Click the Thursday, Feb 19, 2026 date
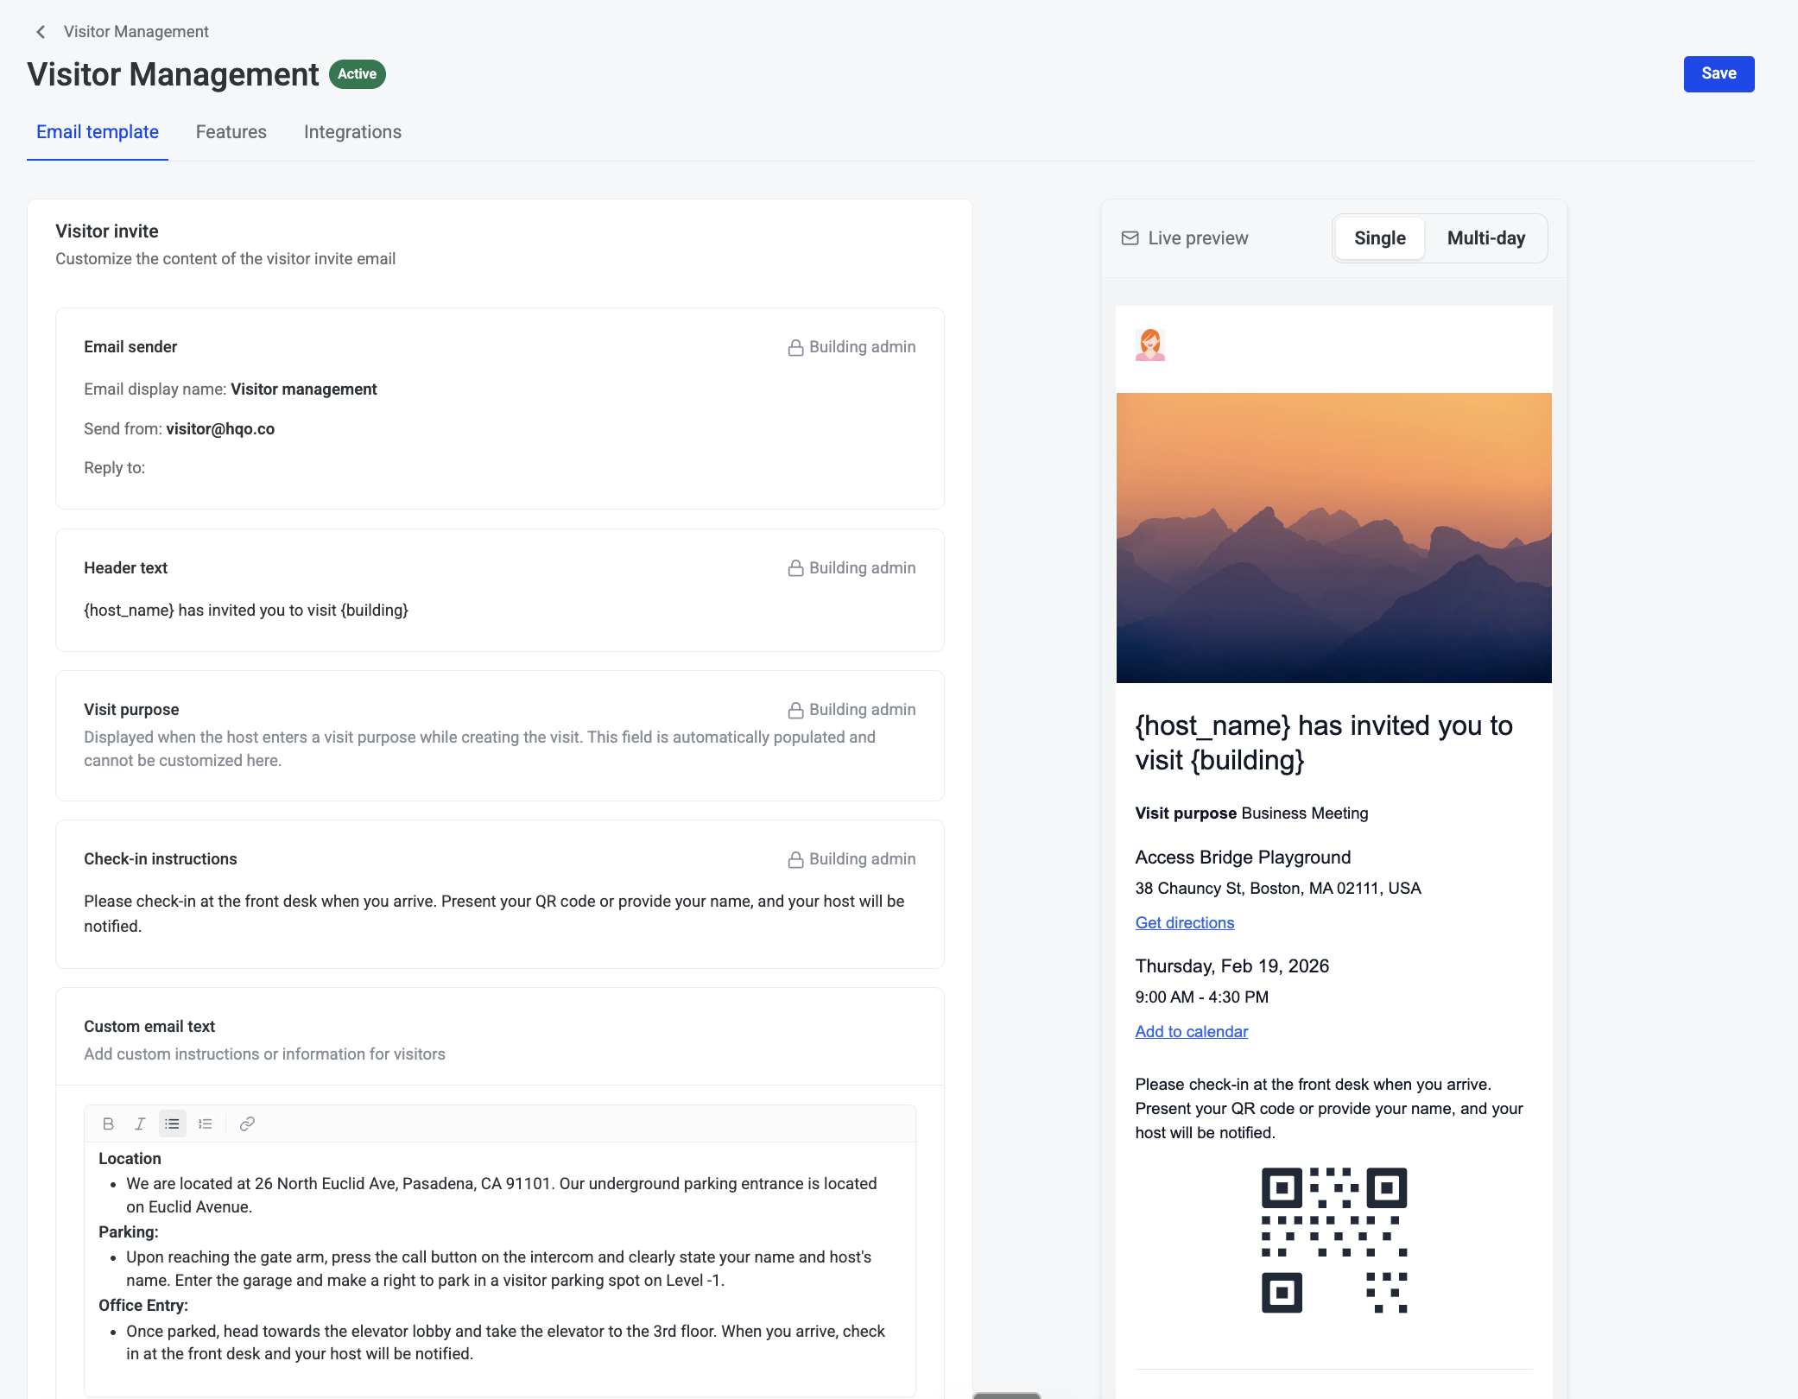1798x1399 pixels. tap(1232, 966)
